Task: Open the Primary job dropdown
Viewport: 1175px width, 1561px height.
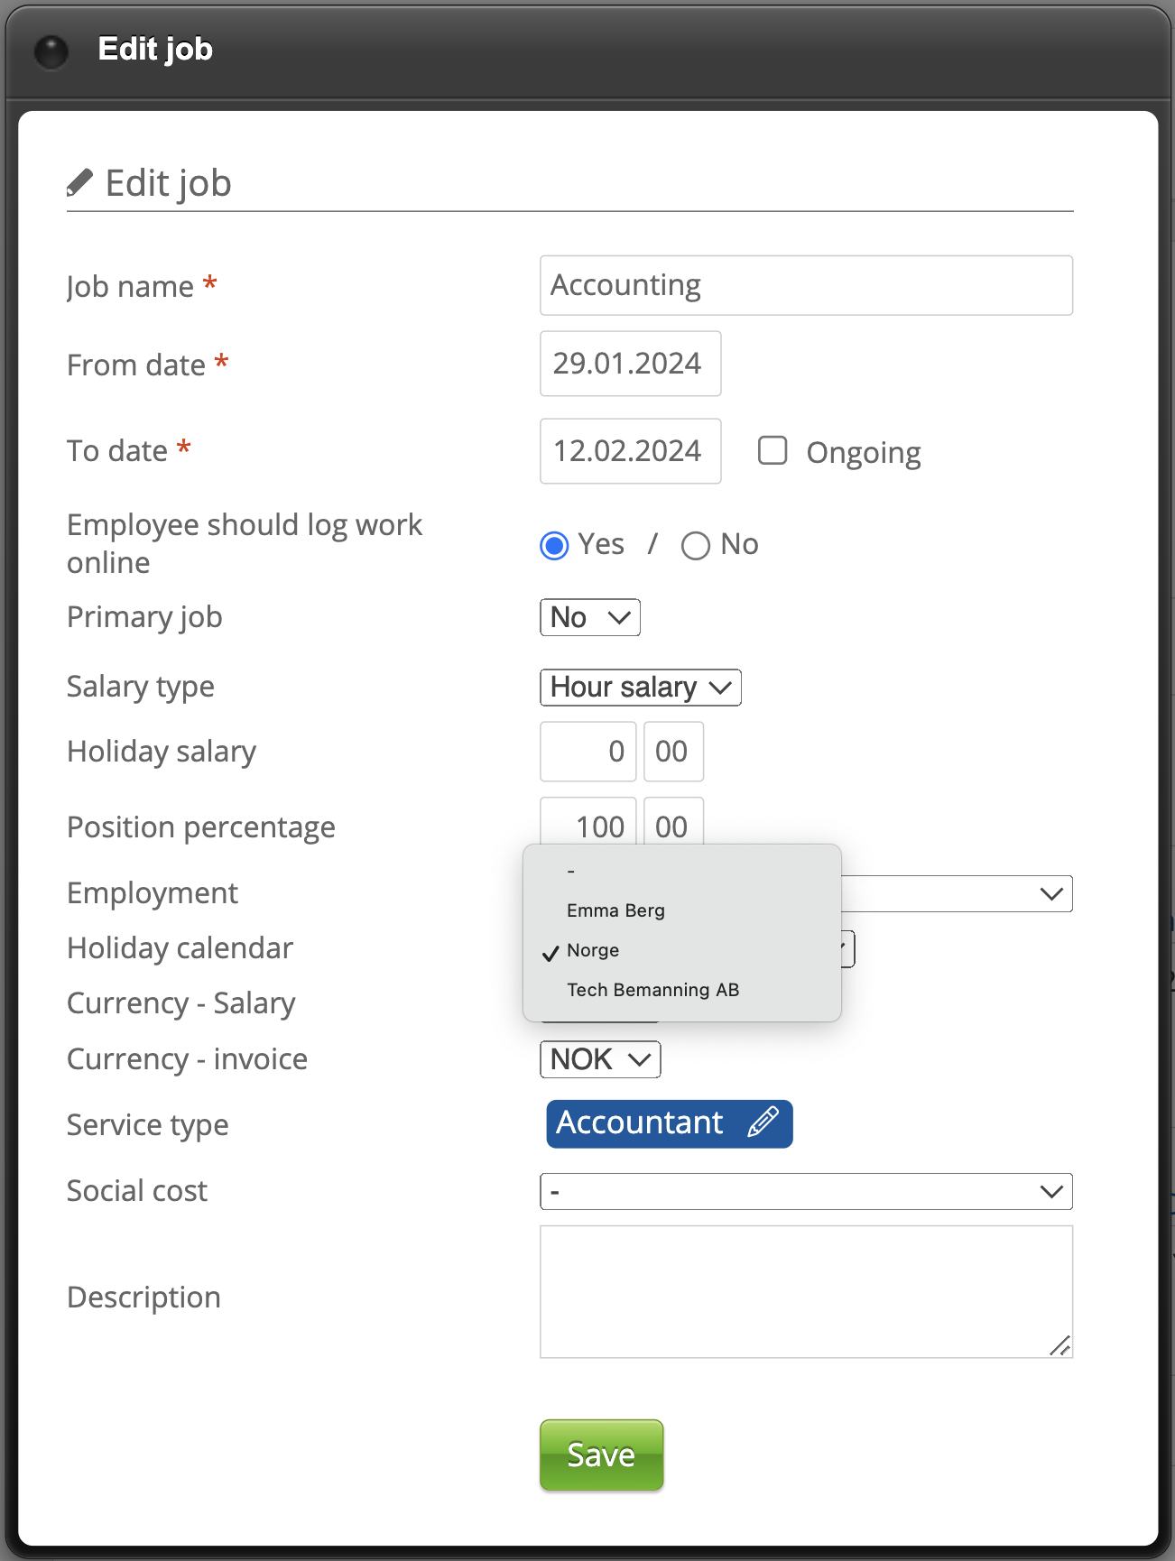Action: 589,618
